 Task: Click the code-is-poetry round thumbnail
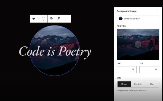pos(121,18)
